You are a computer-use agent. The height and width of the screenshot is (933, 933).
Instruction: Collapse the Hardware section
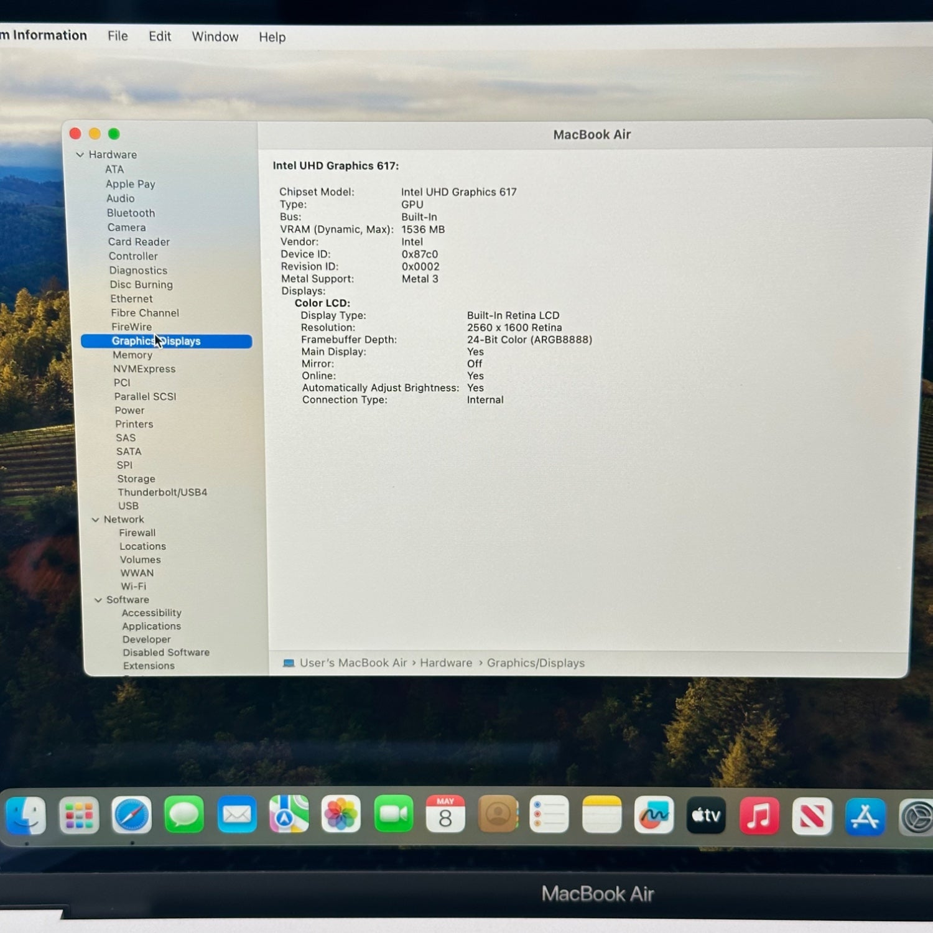(x=80, y=154)
